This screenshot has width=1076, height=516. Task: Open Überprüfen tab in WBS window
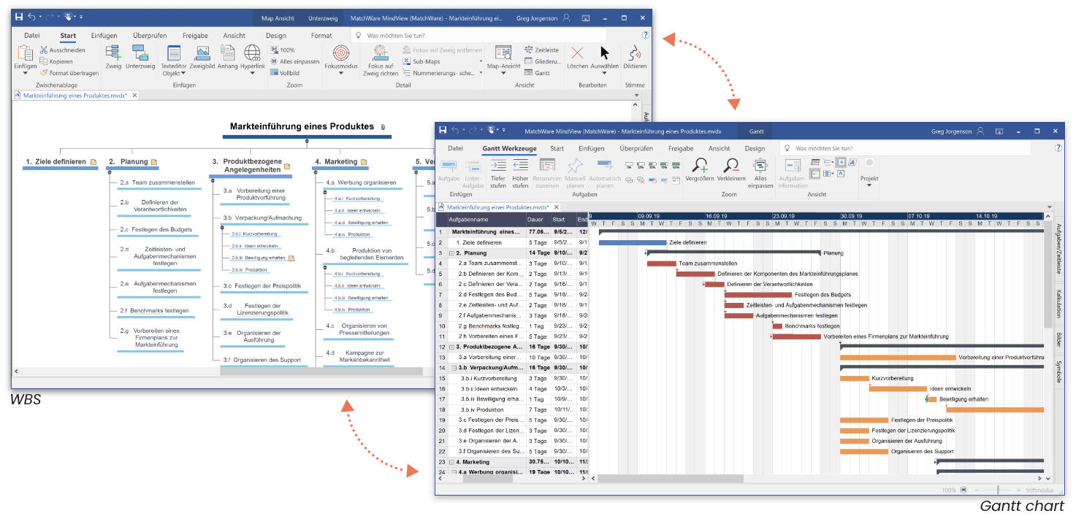pos(150,36)
